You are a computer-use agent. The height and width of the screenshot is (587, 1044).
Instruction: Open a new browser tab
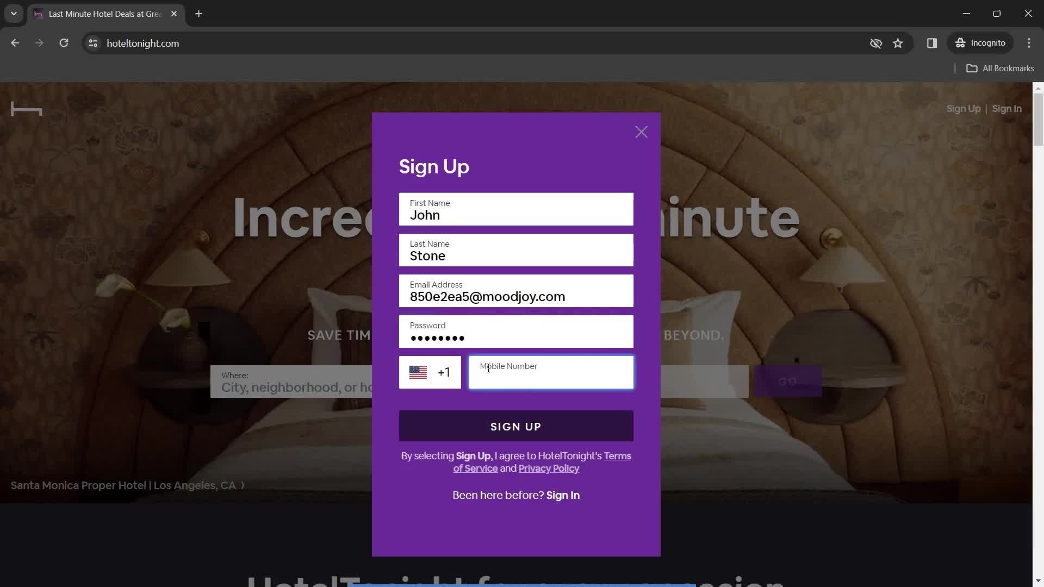pos(198,14)
